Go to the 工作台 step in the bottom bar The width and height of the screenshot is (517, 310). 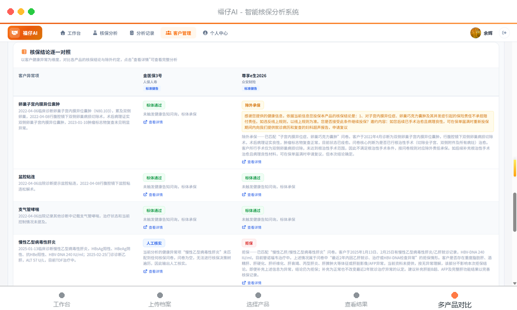tap(62, 300)
